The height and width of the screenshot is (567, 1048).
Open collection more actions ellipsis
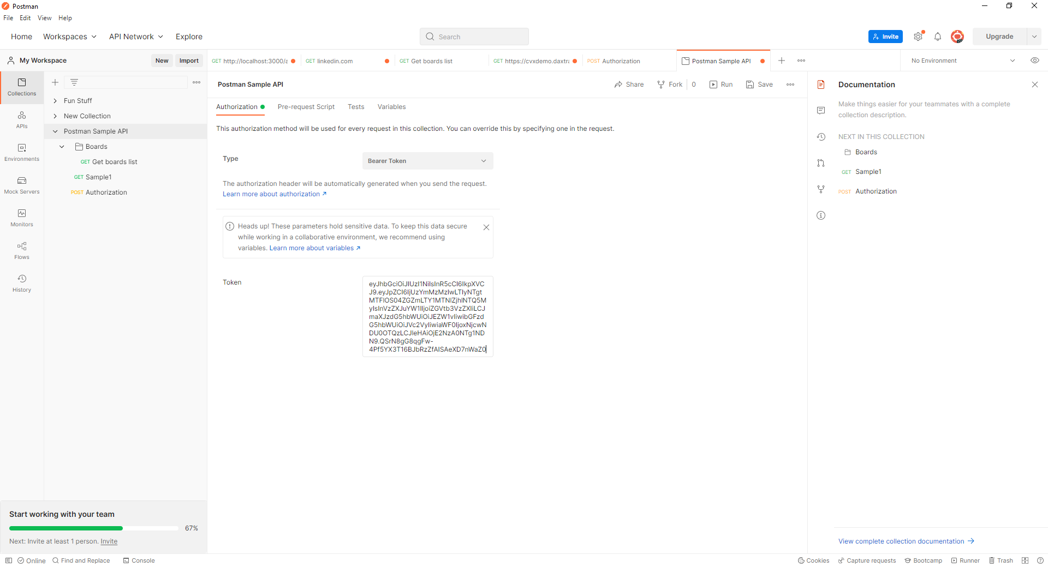pyautogui.click(x=790, y=85)
